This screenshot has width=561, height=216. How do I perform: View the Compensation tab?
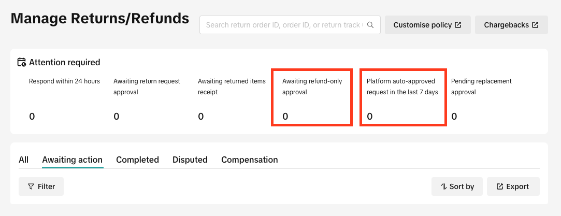point(249,160)
